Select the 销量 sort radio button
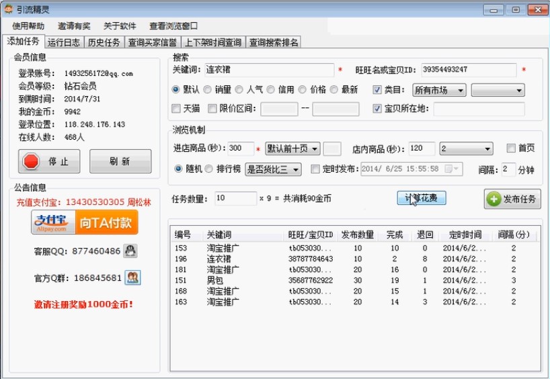The image size is (550, 379). [x=208, y=89]
